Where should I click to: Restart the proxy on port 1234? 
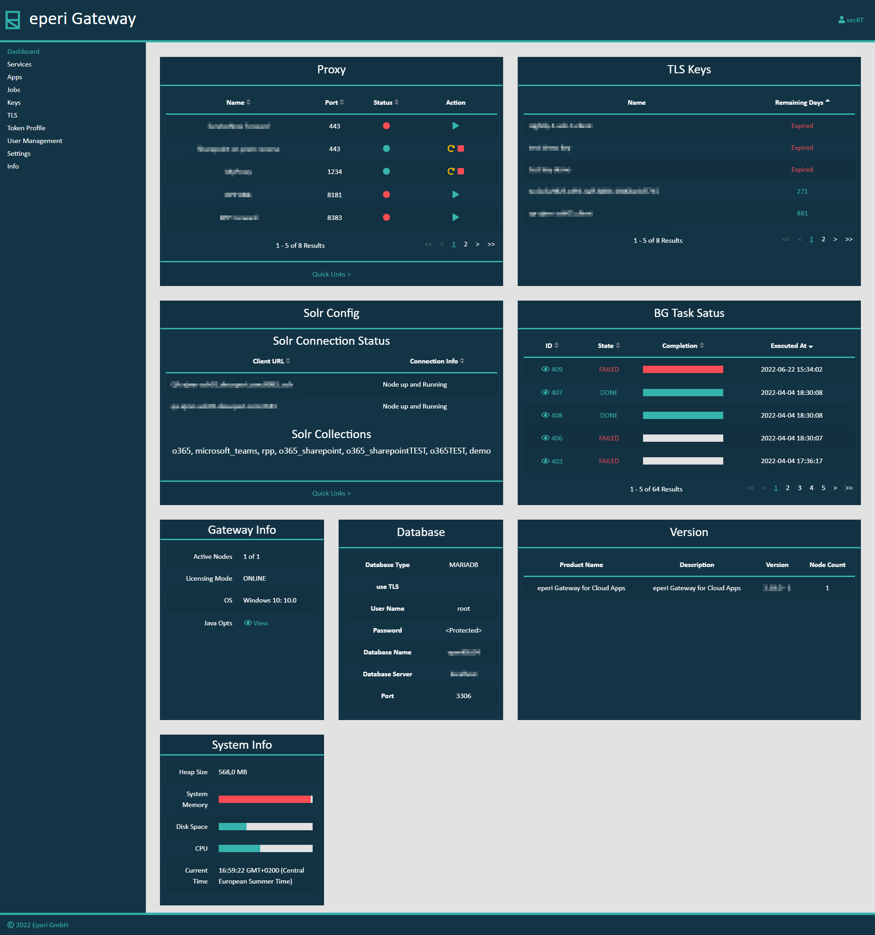pyautogui.click(x=450, y=172)
